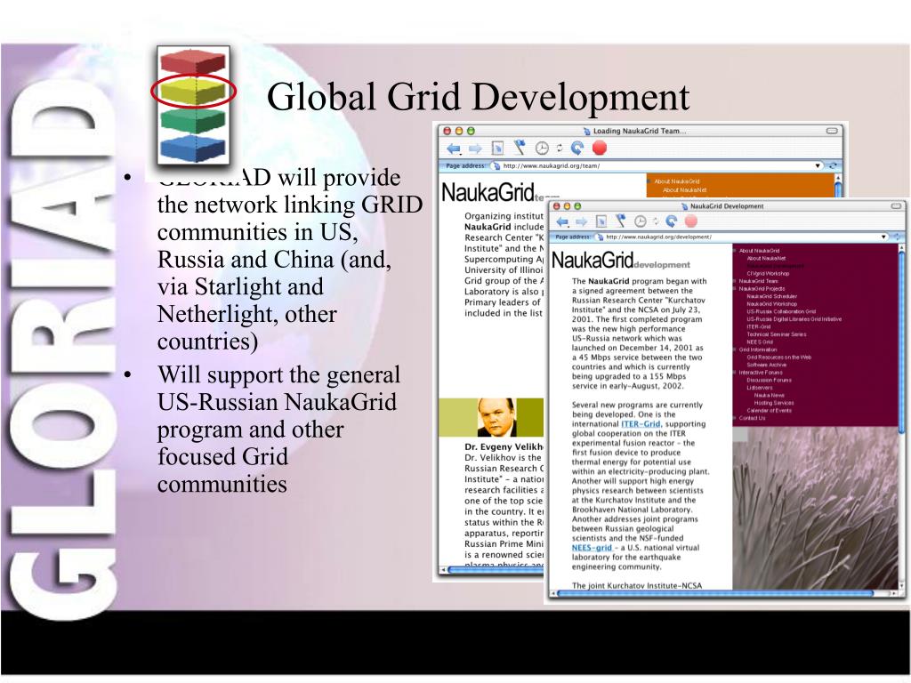Click small sync arrows in Development window toolbar
The width and height of the screenshot is (911, 683).
click(656, 221)
